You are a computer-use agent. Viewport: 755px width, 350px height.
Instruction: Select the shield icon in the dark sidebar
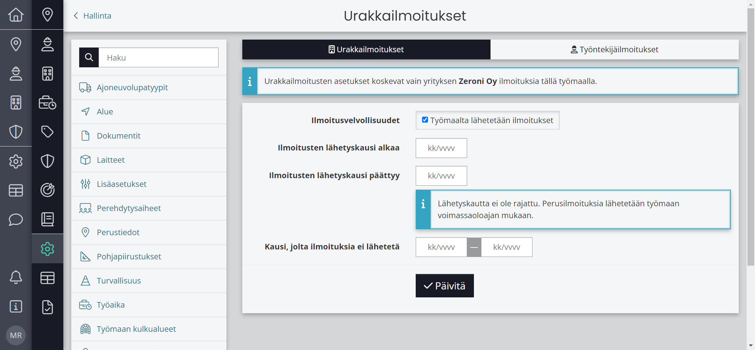pos(48,161)
